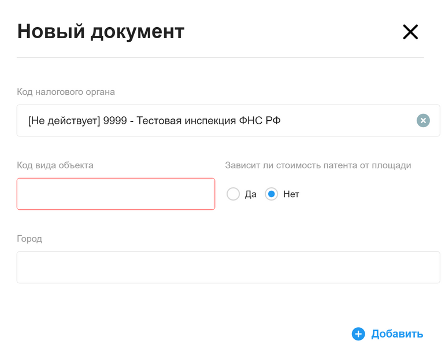The image size is (445, 363).
Task: Focus the Город input field
Action: (228, 267)
